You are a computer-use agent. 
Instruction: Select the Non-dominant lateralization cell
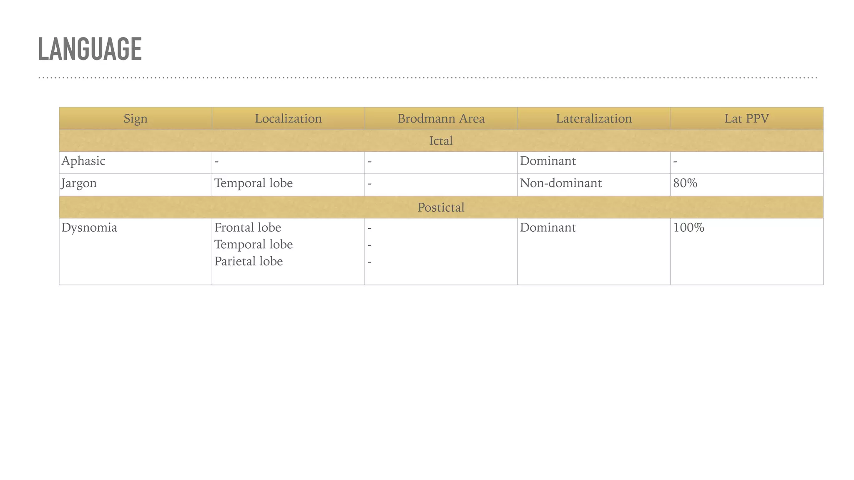560,183
